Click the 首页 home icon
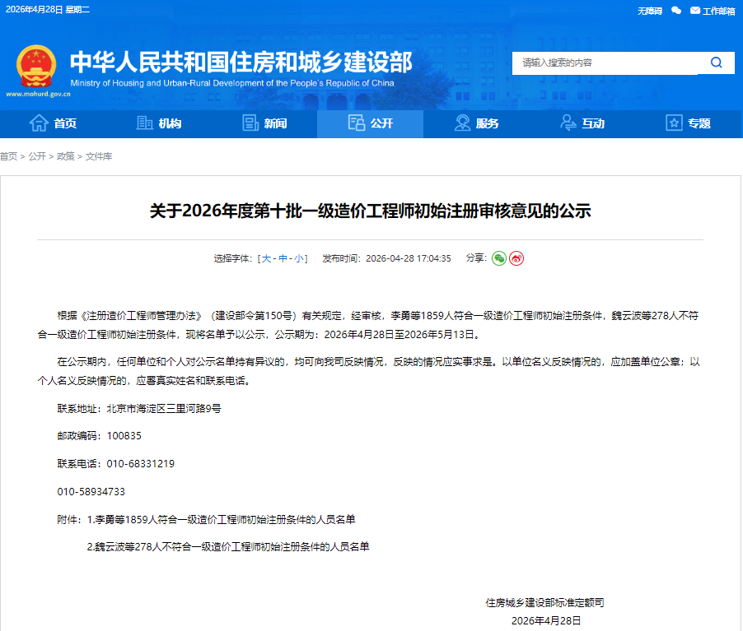This screenshot has height=631, width=743. (x=39, y=123)
